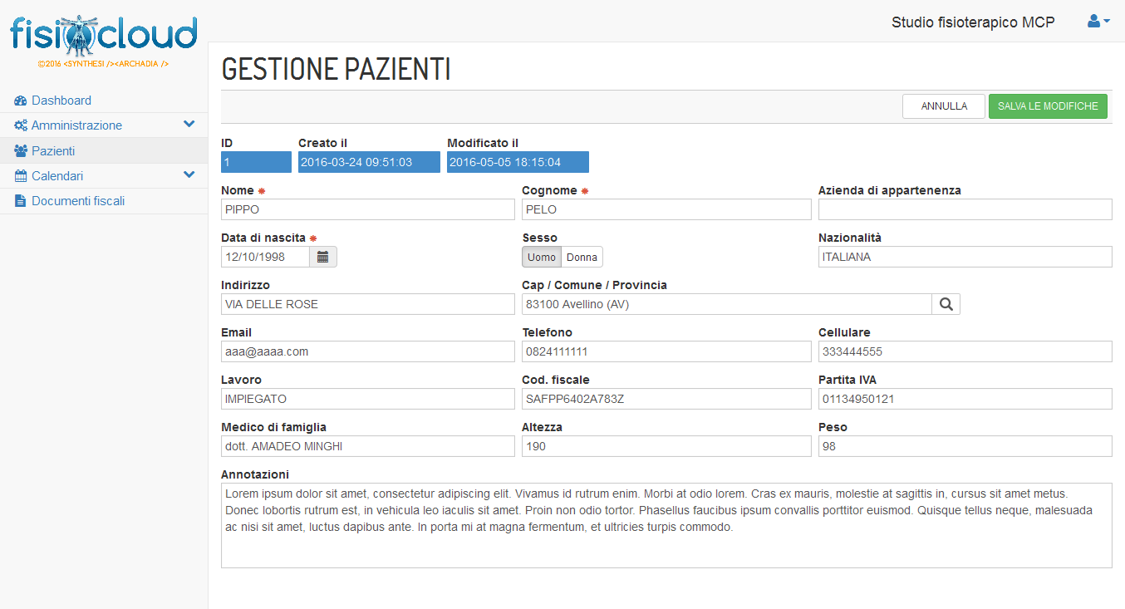
Task: Open the date picker calendar button
Action: [323, 257]
